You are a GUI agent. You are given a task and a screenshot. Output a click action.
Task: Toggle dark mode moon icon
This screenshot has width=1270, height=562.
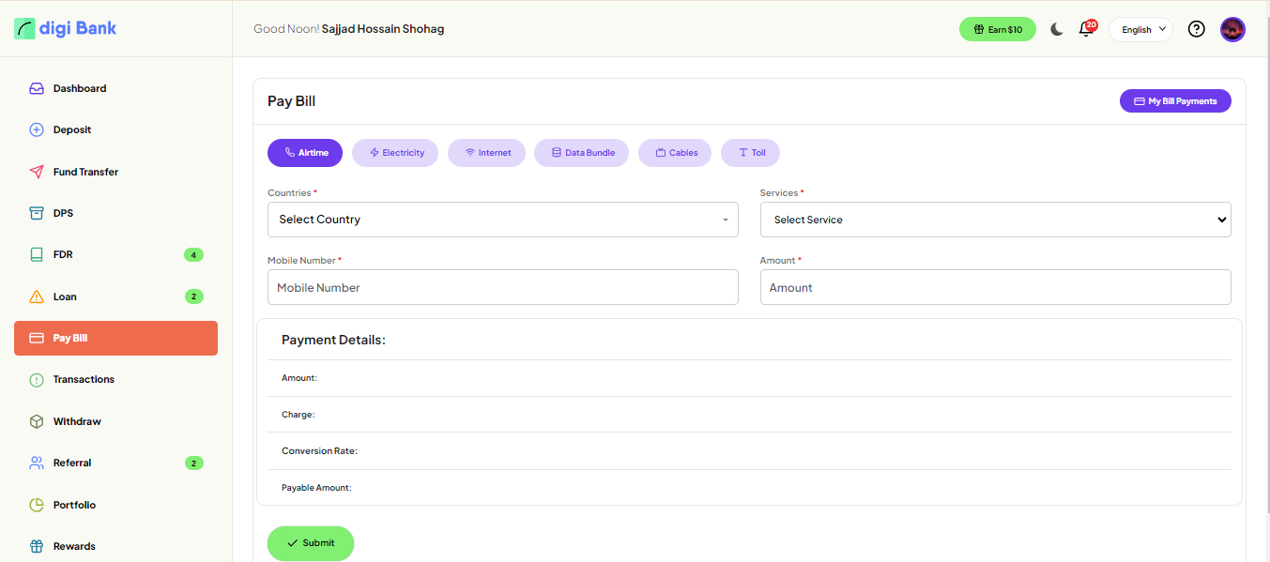coord(1057,29)
